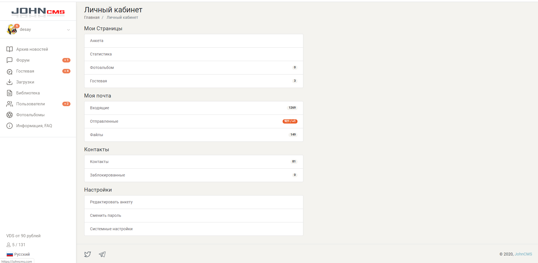Click the desay avatar thumbnail
This screenshot has width=538, height=263.
click(12, 29)
